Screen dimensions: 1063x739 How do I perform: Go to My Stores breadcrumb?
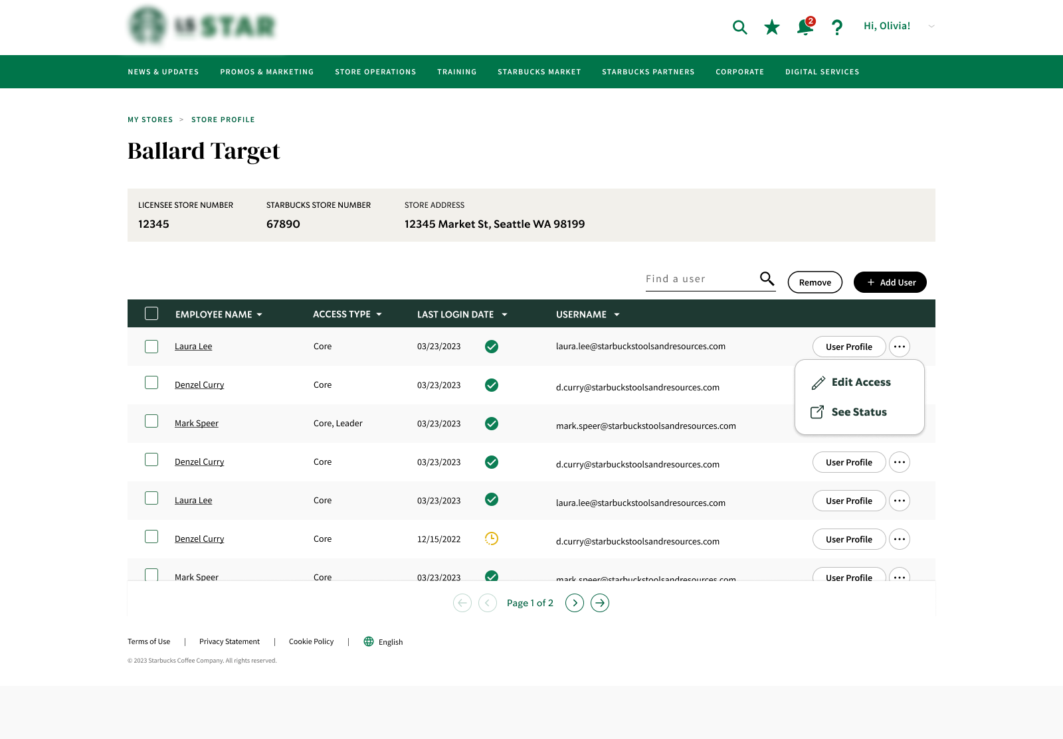(x=150, y=120)
